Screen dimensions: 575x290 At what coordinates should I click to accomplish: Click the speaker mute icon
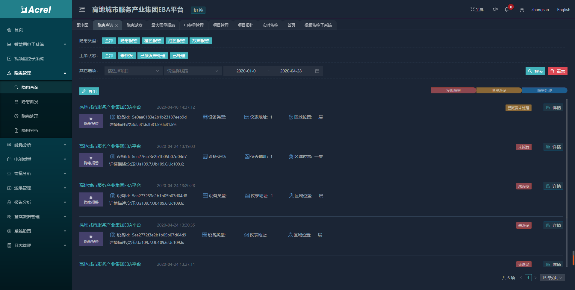point(495,9)
